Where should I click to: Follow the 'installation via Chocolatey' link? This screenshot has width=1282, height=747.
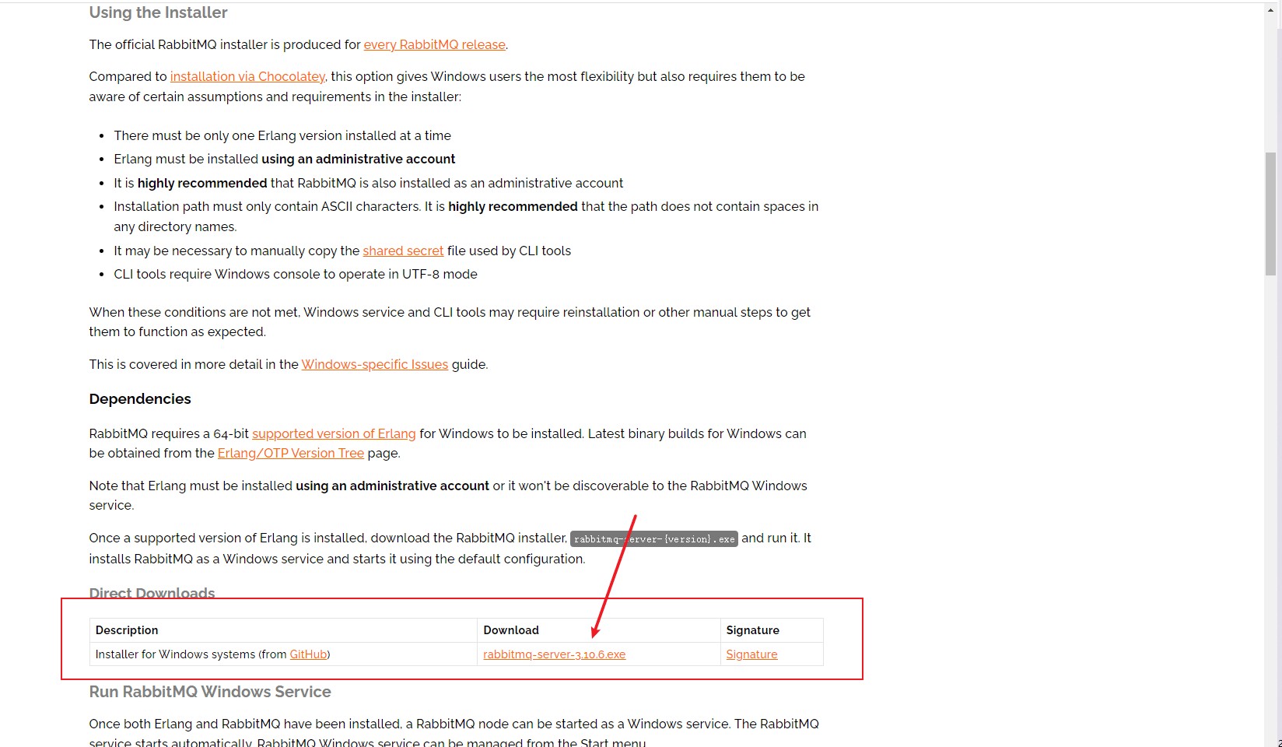pos(247,77)
